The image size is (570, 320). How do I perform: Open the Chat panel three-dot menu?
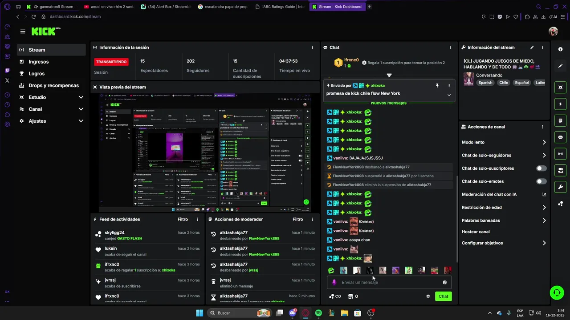(451, 47)
